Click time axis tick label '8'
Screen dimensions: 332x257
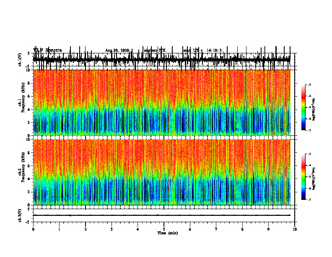242,229
